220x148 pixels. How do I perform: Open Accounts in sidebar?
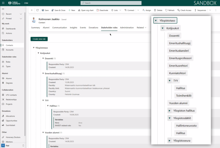pos(12,50)
